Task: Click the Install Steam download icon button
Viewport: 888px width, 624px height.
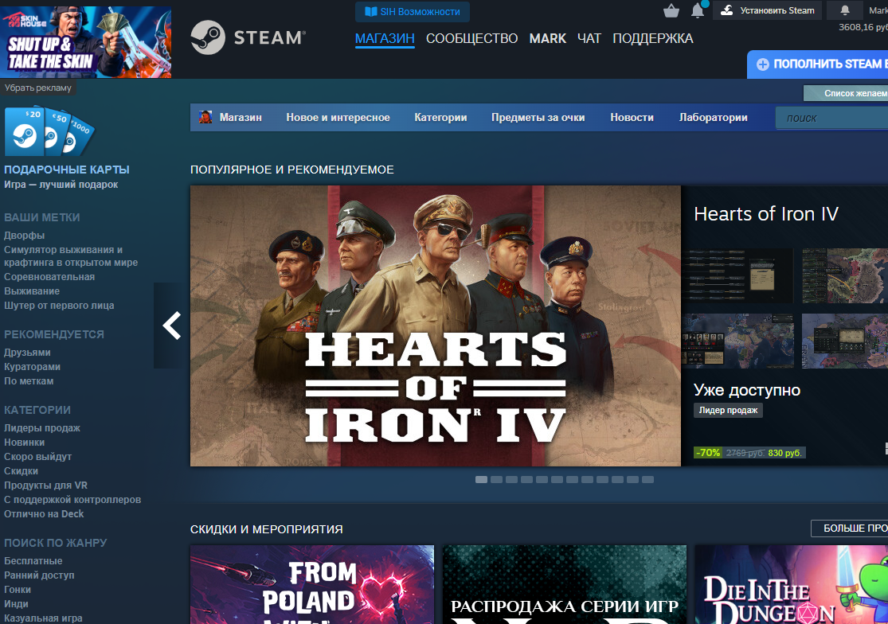Action: [767, 10]
